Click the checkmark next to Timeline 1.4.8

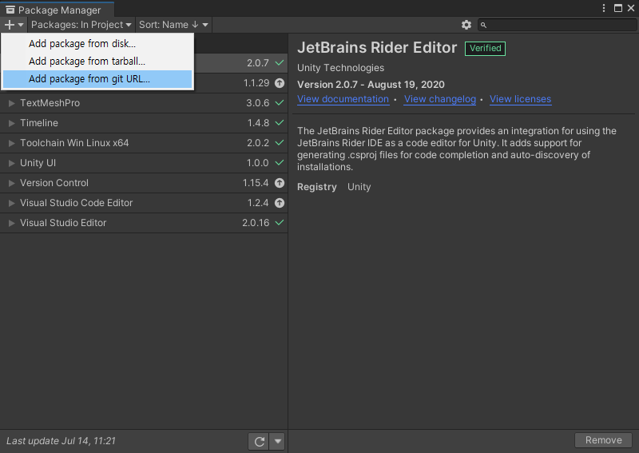(x=280, y=123)
